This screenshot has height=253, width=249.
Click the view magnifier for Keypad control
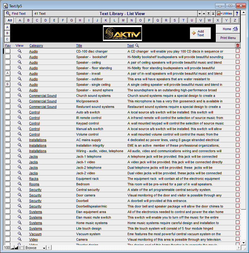pyautogui.click(x=20, y=123)
